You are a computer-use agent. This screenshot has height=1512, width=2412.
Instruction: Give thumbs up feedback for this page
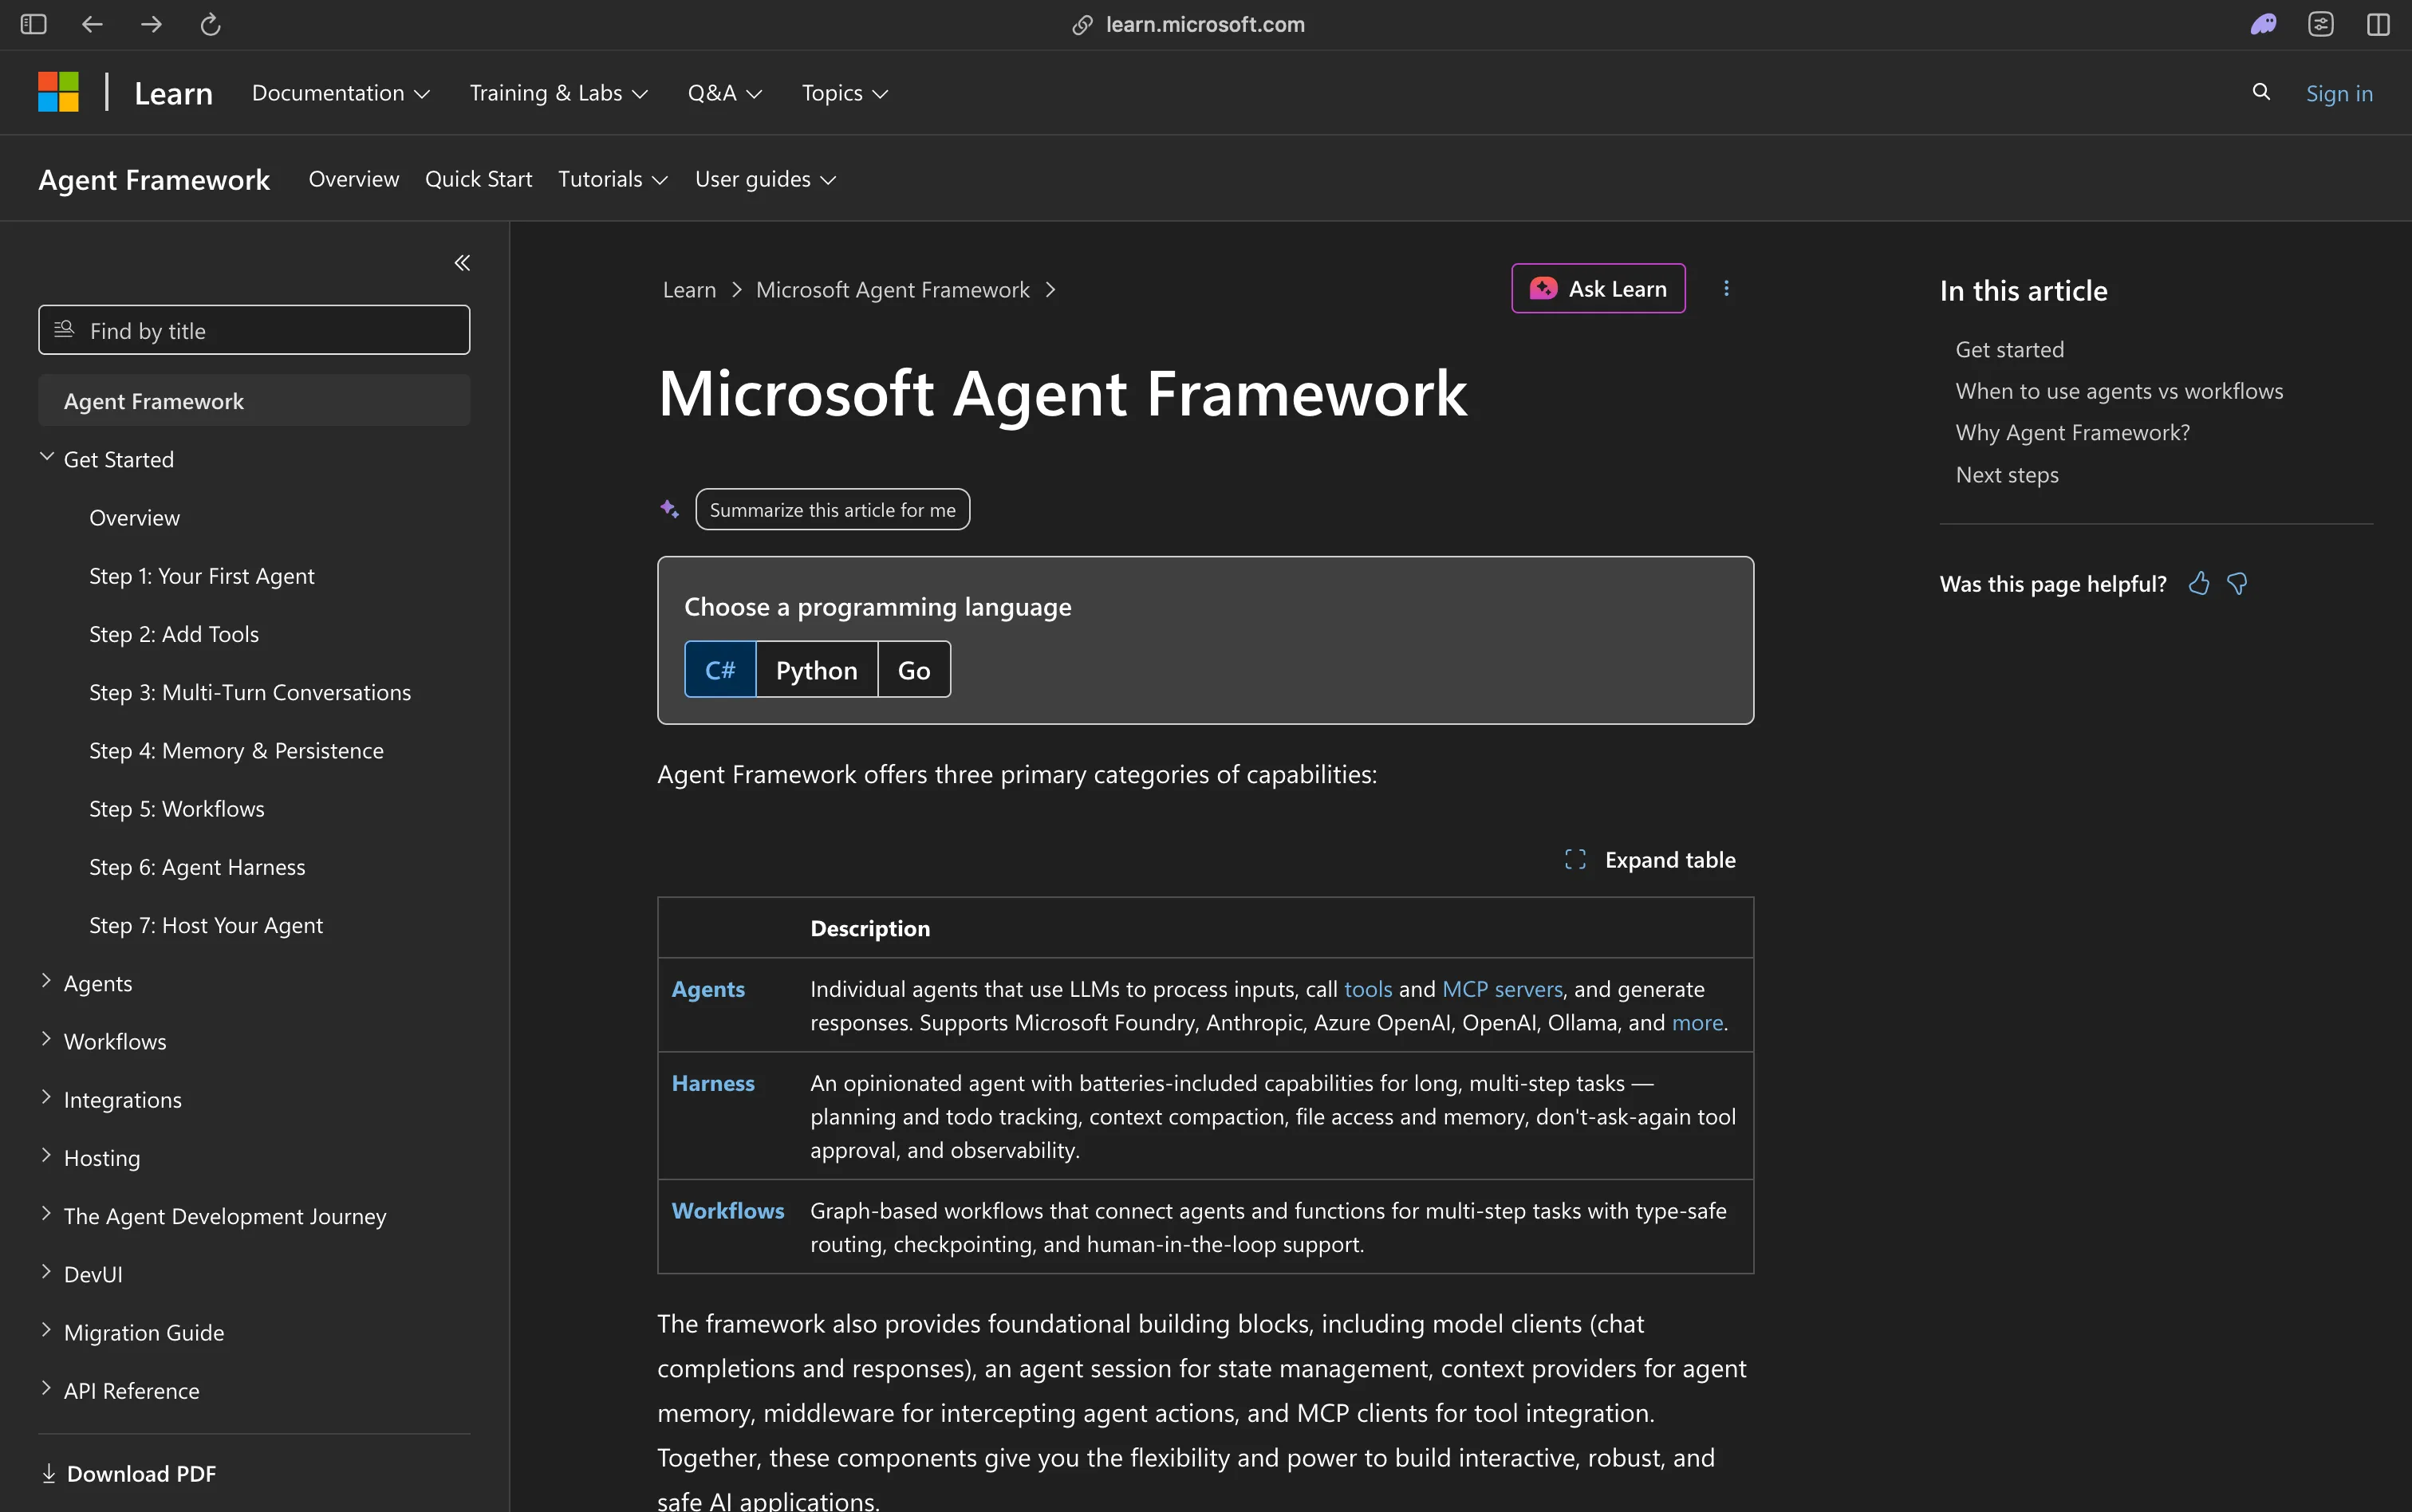click(x=2199, y=583)
